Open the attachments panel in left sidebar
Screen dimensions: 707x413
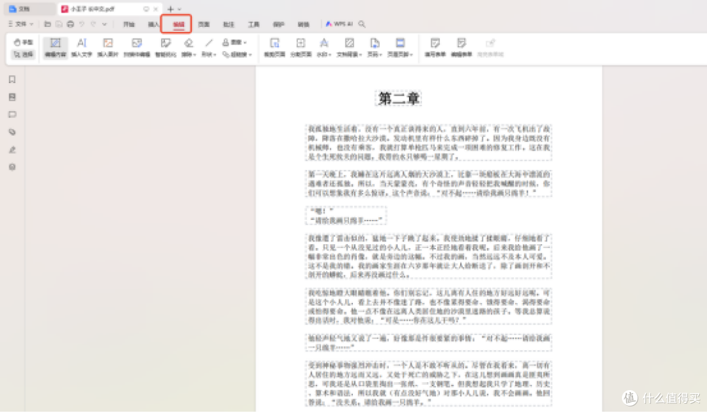point(12,132)
